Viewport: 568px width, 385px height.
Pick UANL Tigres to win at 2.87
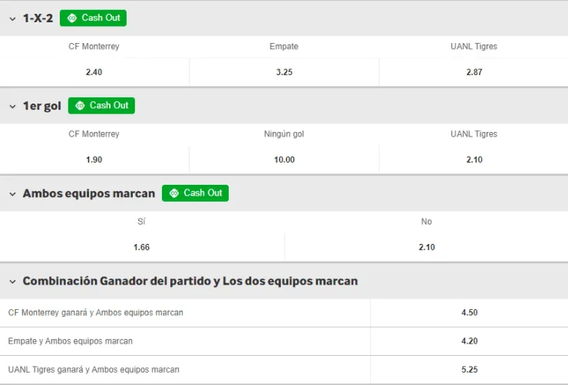(474, 72)
